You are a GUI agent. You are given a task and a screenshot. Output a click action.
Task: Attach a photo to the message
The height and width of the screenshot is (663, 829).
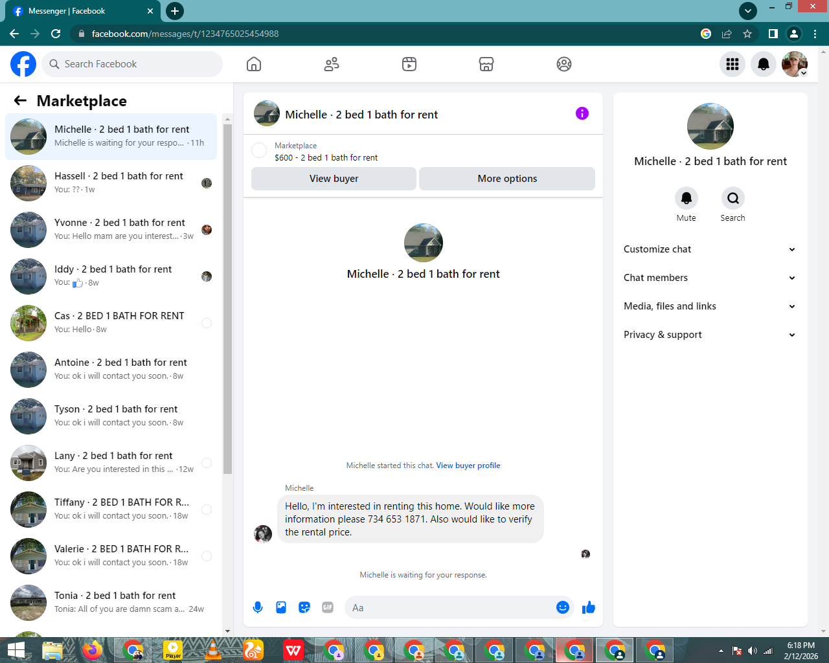pyautogui.click(x=281, y=607)
